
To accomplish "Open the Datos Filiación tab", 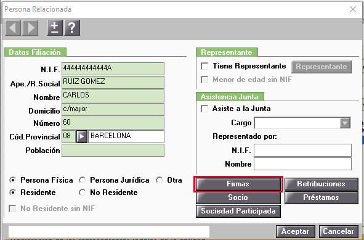I will [x=35, y=52].
